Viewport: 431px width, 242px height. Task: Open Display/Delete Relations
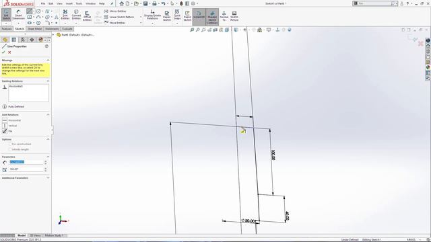click(152, 15)
